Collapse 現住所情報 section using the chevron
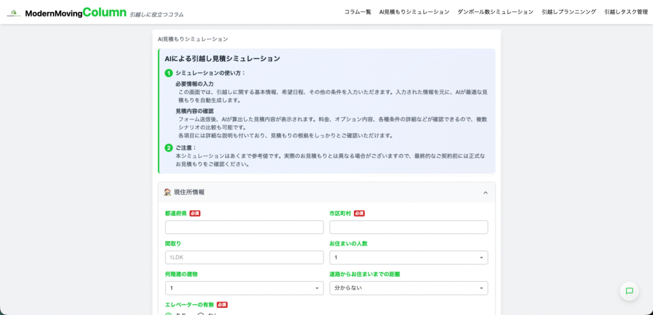 click(x=485, y=192)
